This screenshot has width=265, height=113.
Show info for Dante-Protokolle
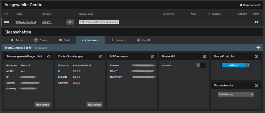256,57
